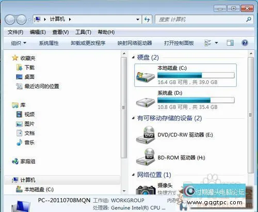Click the computer icon in details pane

pos(21,206)
